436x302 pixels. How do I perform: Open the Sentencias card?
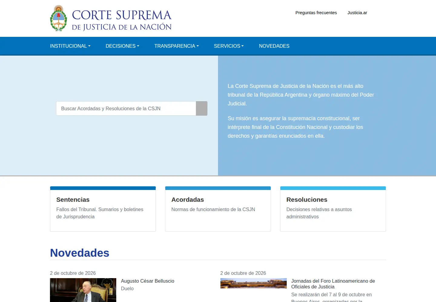click(103, 209)
